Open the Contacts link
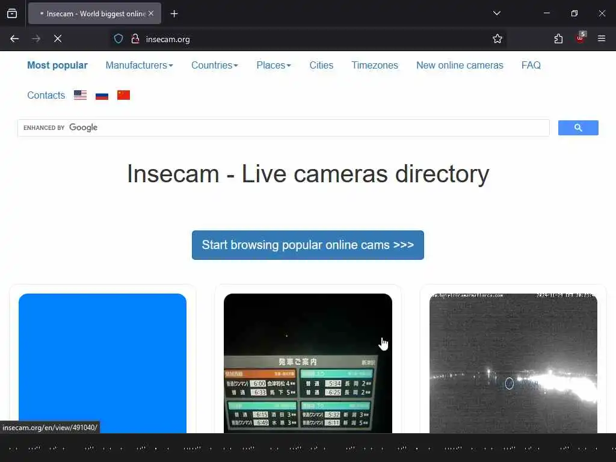616x462 pixels. pyautogui.click(x=46, y=96)
